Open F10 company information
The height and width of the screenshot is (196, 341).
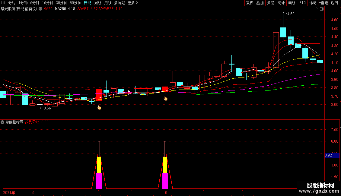pyautogui.click(x=302, y=3)
